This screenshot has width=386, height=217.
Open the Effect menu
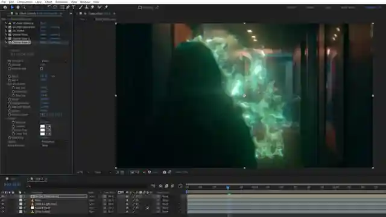[48, 2]
